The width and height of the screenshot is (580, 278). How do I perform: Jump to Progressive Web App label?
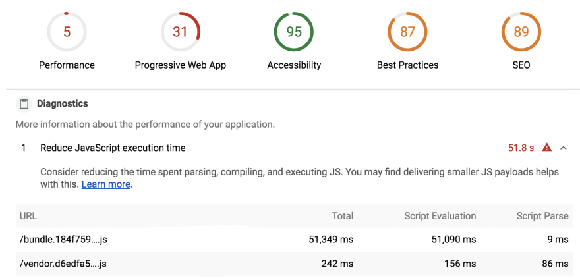pyautogui.click(x=180, y=65)
